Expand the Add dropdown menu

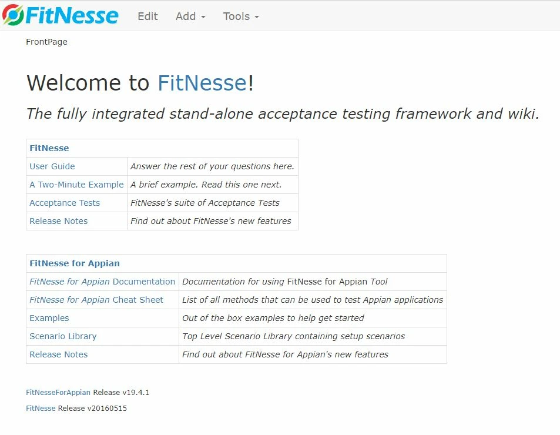(190, 16)
